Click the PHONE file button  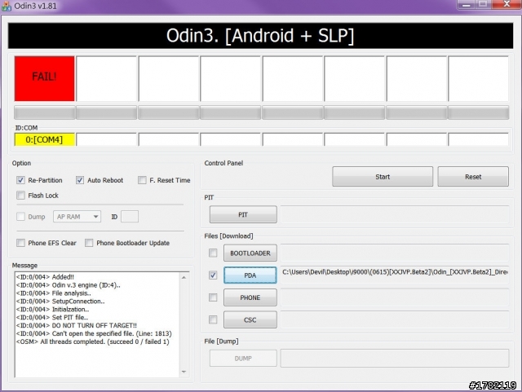250,297
